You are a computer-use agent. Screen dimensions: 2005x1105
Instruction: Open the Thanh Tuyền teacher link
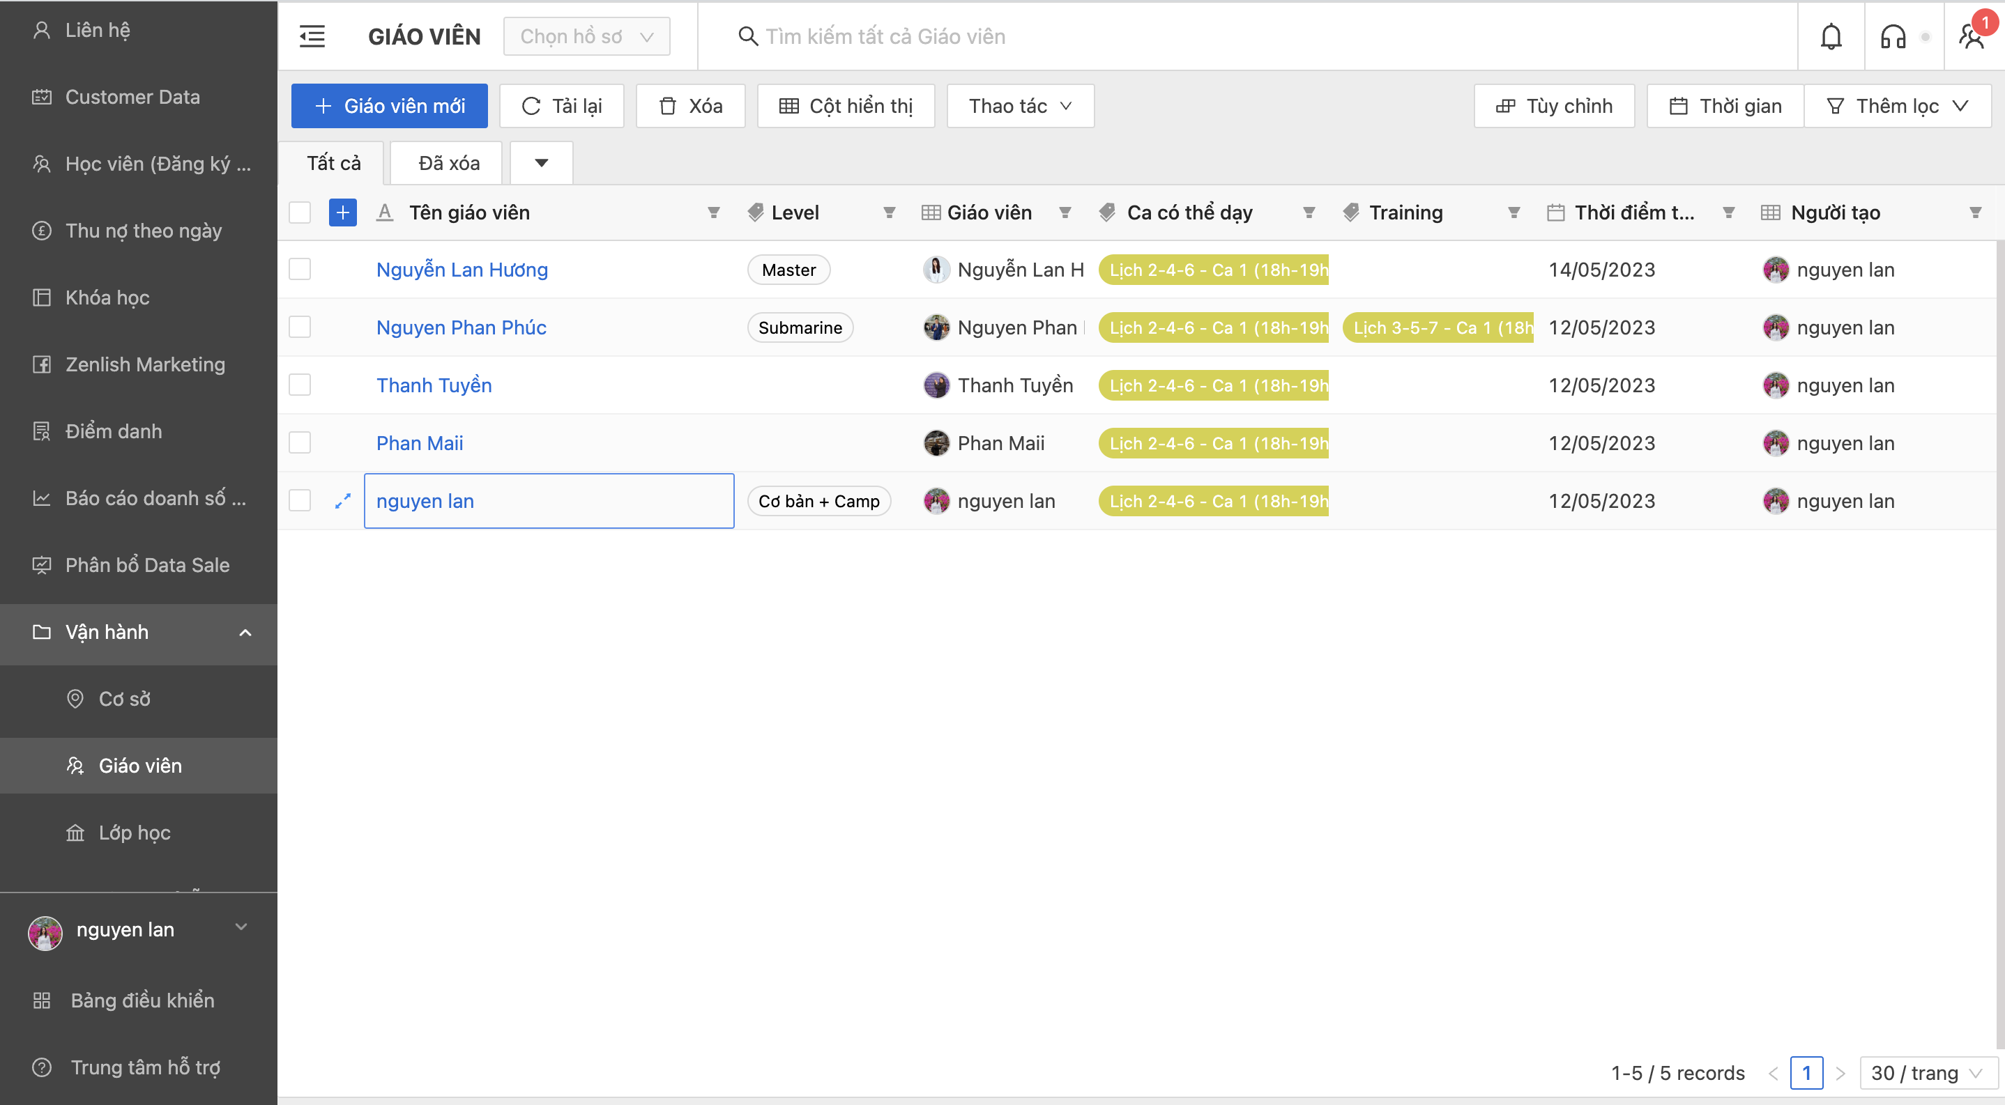434,386
